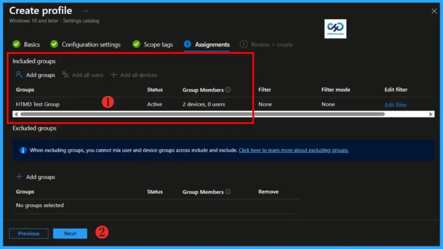Click Edit filter link for HTMD Test Group
This screenshot has height=249, width=443.
click(395, 105)
